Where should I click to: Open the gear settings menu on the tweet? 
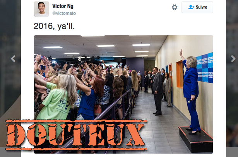click(175, 7)
